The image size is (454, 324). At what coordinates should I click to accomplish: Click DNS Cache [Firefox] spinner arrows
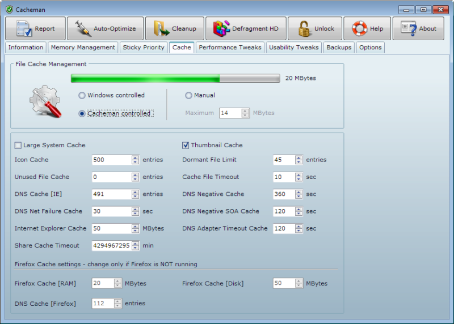pyautogui.click(x=117, y=304)
